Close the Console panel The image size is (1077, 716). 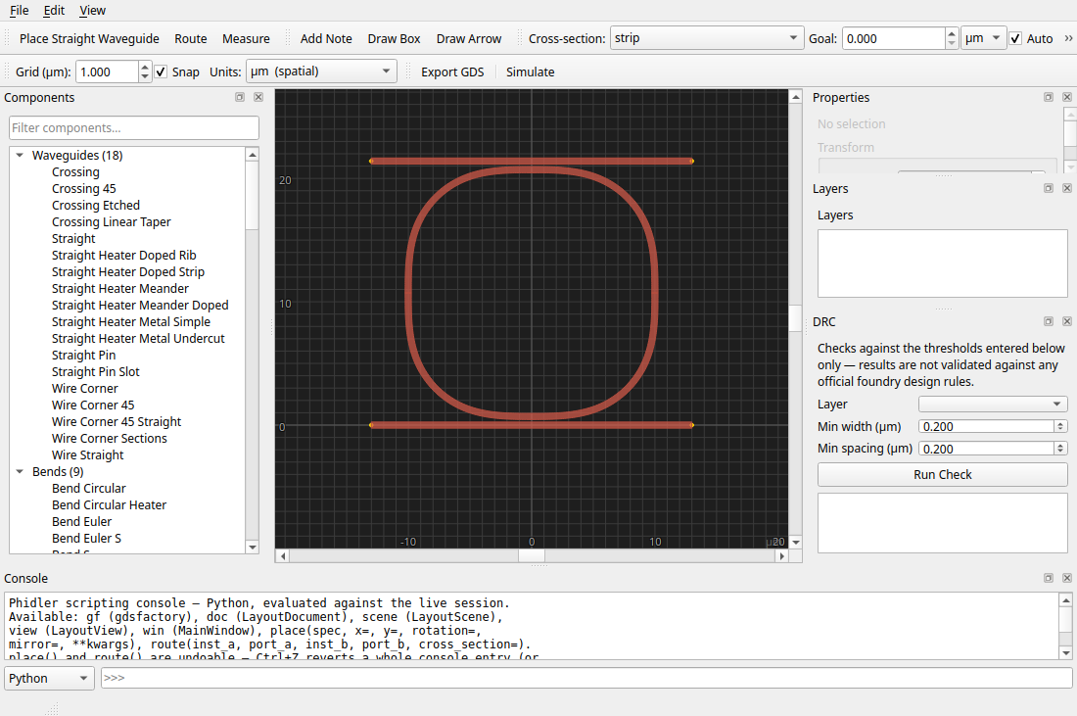1066,579
